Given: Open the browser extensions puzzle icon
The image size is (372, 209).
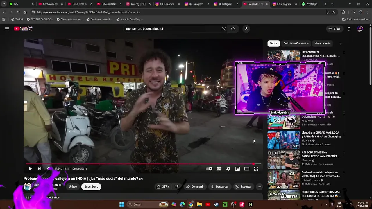Looking at the screenshot, I should (x=344, y=12).
